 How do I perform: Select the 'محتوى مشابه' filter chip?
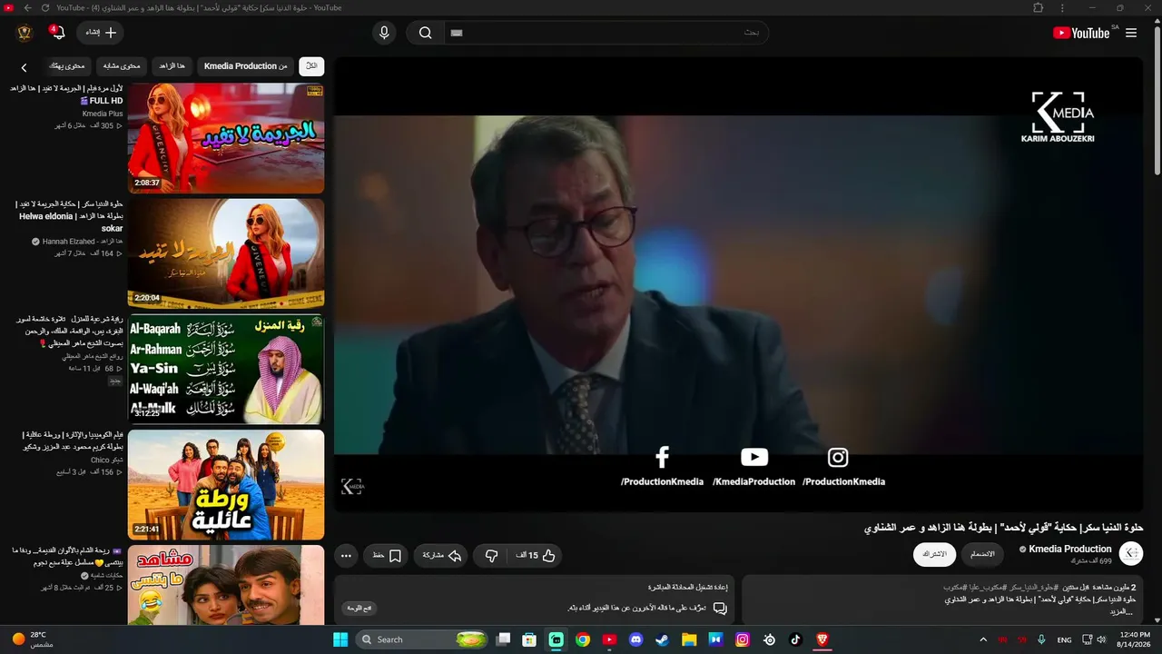click(122, 66)
